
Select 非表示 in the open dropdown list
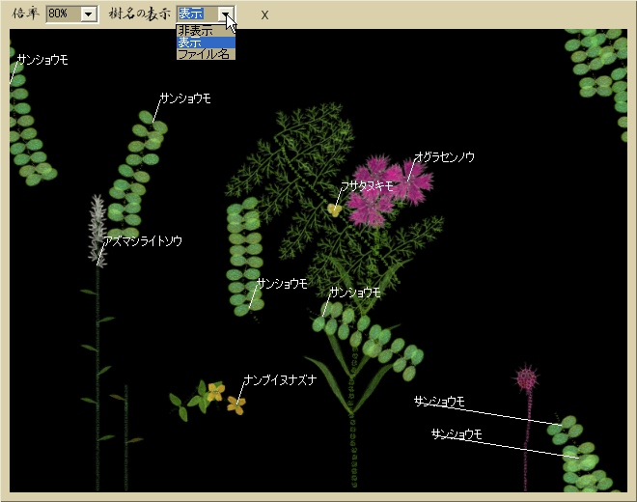point(196,31)
